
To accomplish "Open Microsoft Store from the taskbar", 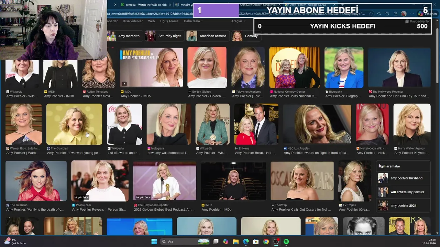I will point(256,242).
